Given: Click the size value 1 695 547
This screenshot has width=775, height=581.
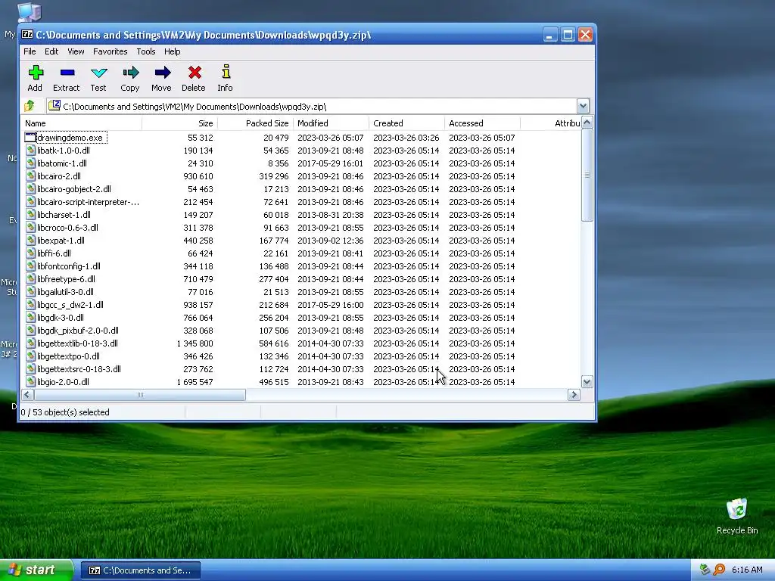Looking at the screenshot, I should (195, 382).
